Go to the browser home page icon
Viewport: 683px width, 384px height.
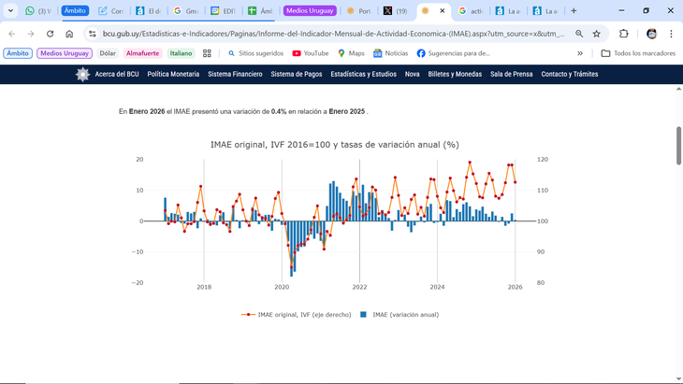coord(69,34)
